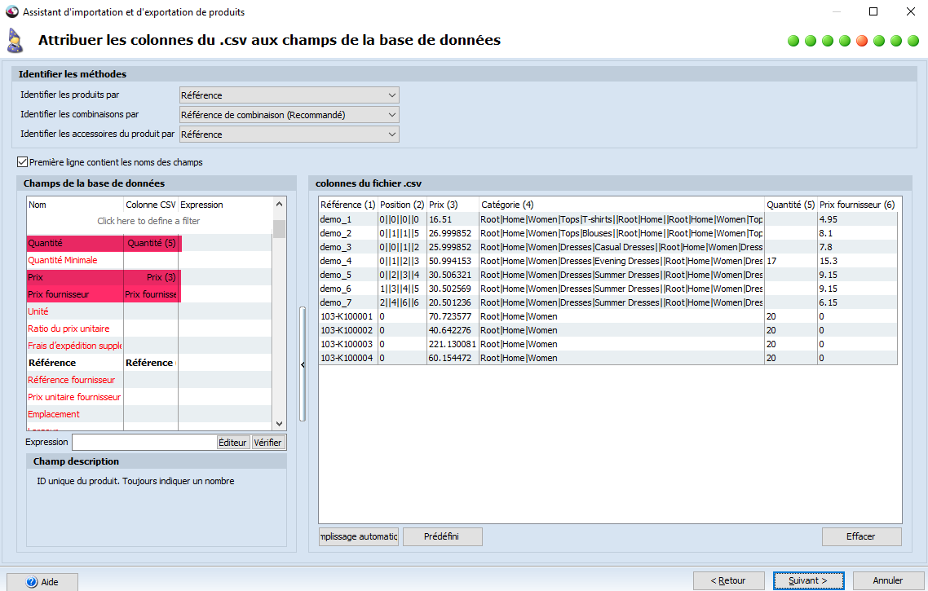Screen dimensions: 928x591
Task: Click the wizard hat icon beside the title
Action: point(15,39)
